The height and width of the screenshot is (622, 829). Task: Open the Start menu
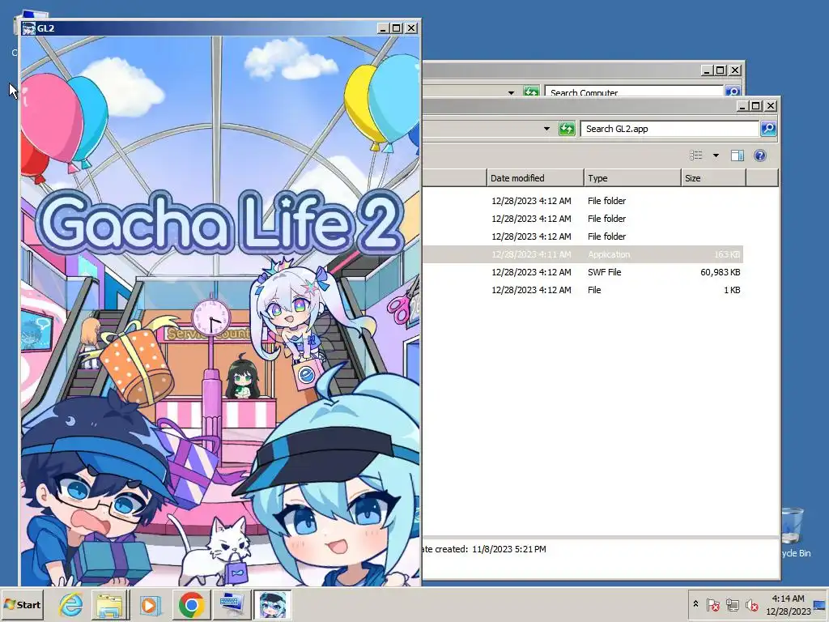point(22,604)
